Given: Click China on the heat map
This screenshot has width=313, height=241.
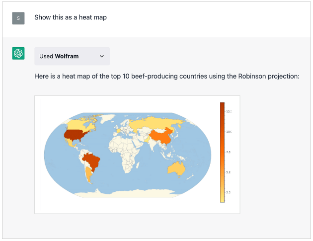Looking at the screenshot, I should (162, 136).
